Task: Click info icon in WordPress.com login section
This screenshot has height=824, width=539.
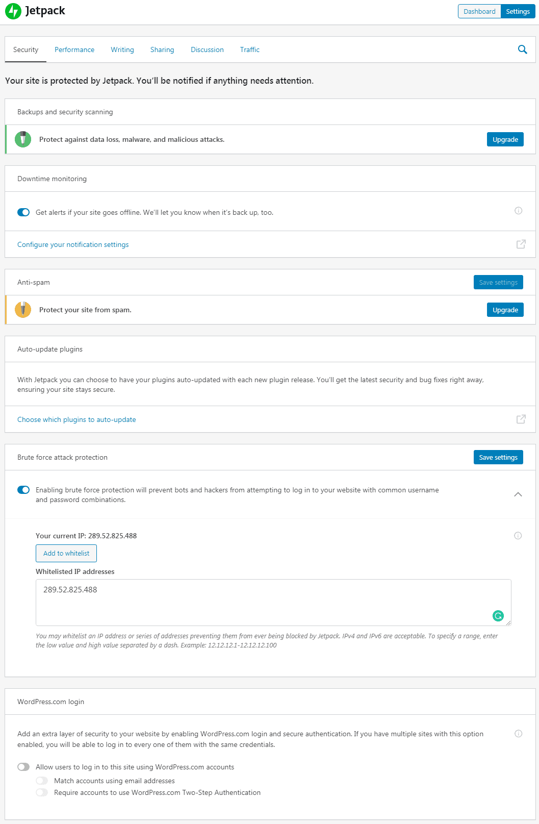Action: pos(518,734)
